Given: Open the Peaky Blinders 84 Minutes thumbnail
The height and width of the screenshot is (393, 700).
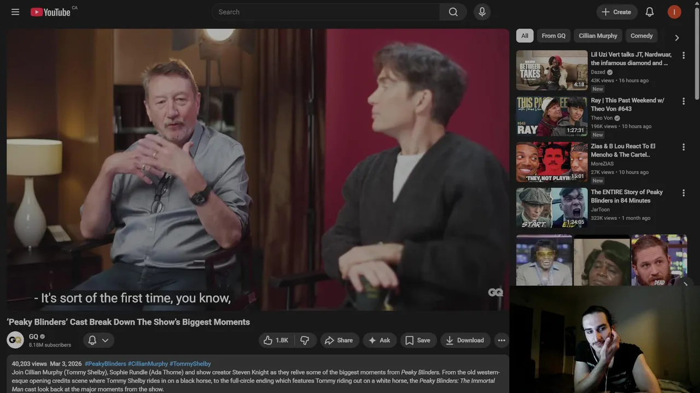Looking at the screenshot, I should point(552,208).
